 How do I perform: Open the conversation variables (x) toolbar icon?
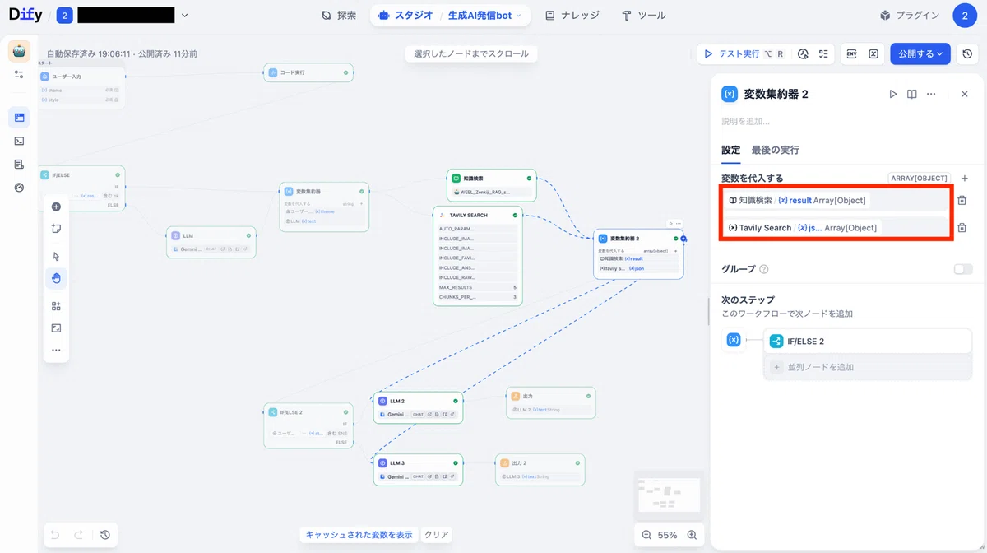[x=873, y=53]
